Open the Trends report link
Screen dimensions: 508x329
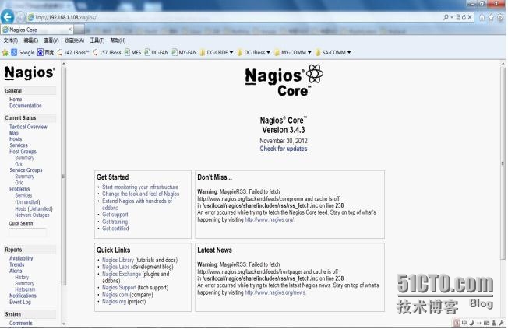click(x=17, y=264)
